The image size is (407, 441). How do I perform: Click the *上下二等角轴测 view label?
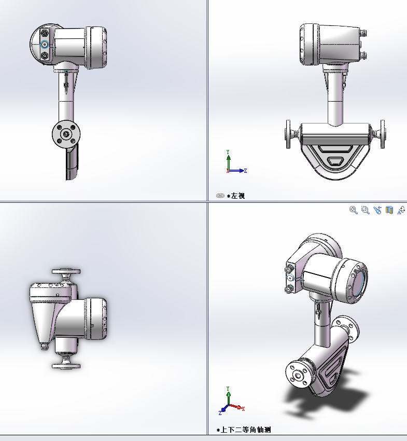pos(244,430)
